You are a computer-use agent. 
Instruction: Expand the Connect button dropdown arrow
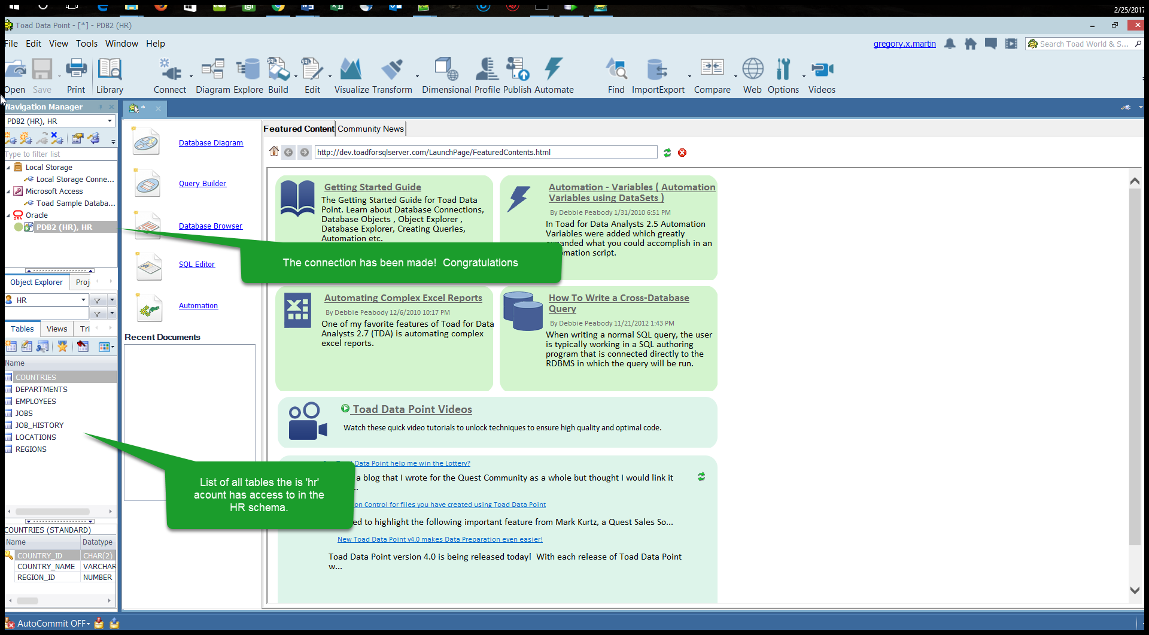[191, 77]
